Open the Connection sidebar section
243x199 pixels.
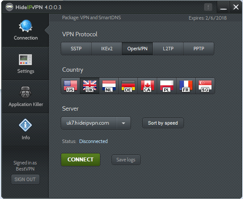pyautogui.click(x=25, y=30)
